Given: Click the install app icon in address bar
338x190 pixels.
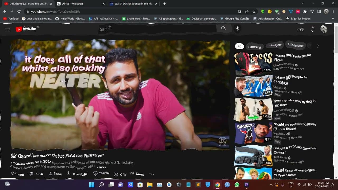Looking at the screenshot, I should 240,12.
